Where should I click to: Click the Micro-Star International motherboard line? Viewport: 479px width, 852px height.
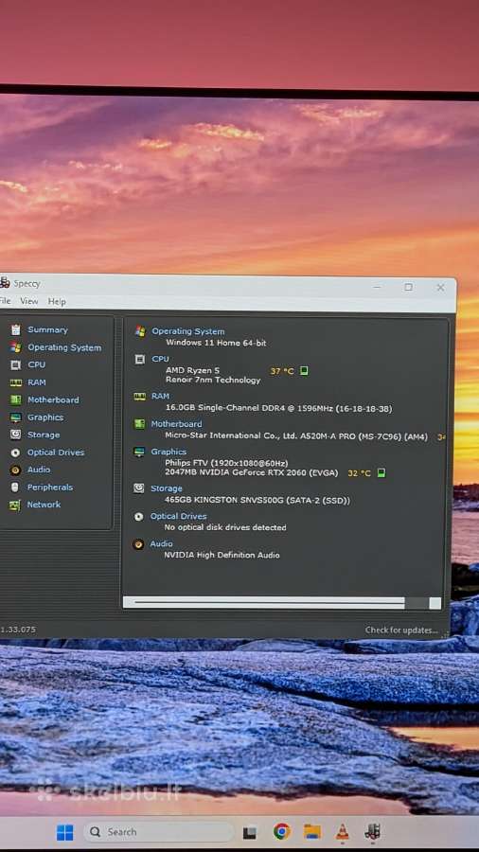(x=296, y=435)
